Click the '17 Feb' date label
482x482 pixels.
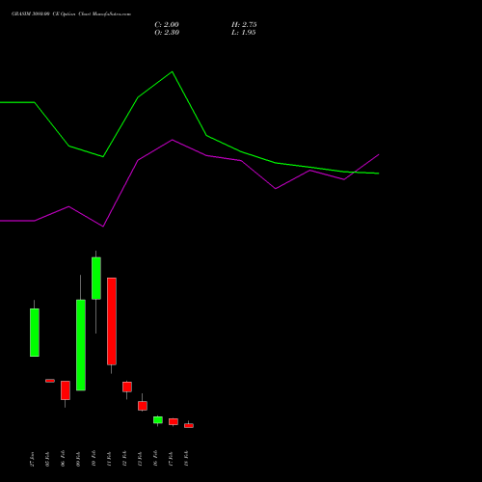coord(171,459)
